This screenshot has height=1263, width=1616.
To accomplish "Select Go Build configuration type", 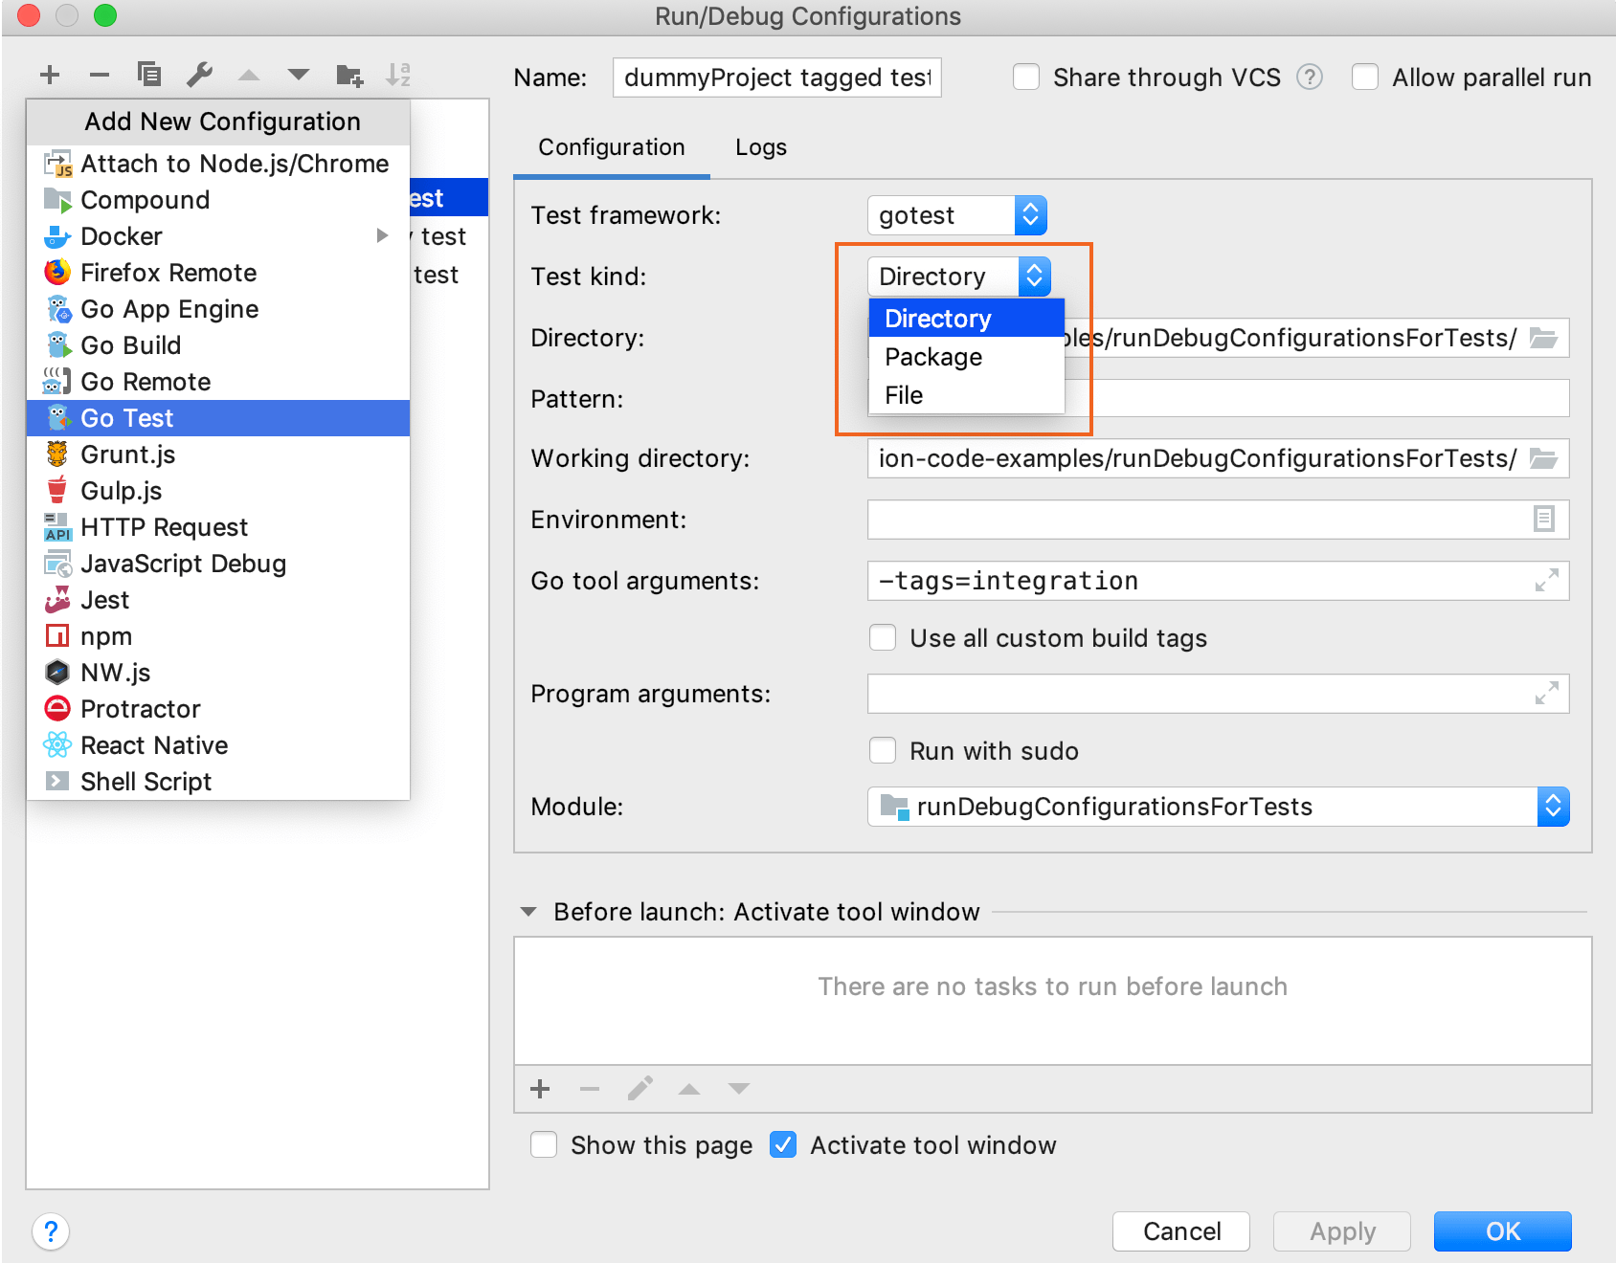I will pos(218,345).
